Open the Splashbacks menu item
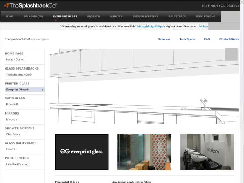This screenshot has height=183, width=244. [33, 16]
